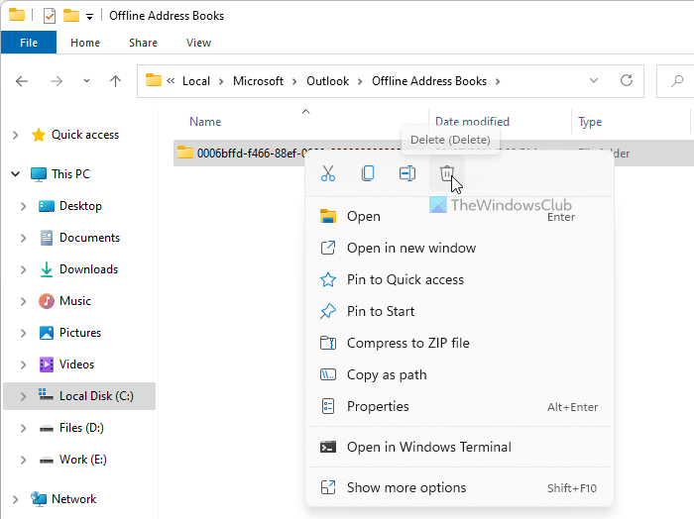Viewport: 694px width, 519px height.
Task: Select Show more options
Action: tap(405, 487)
